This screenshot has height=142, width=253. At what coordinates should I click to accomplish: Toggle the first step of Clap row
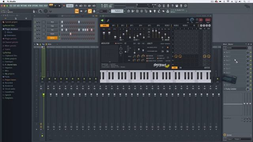[62, 26]
